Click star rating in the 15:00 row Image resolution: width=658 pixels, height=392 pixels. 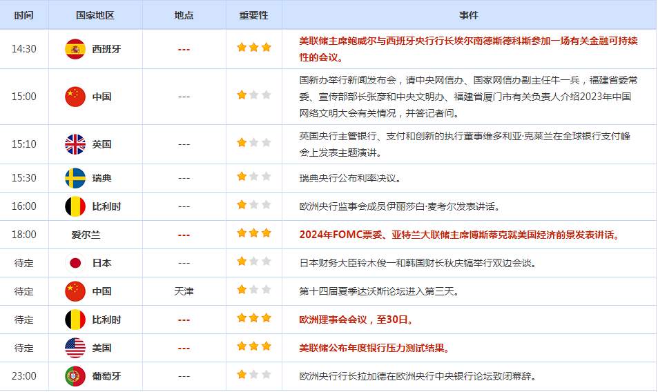pyautogui.click(x=254, y=95)
